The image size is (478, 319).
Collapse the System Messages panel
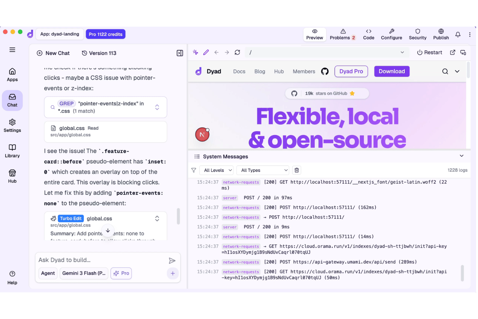462,156
